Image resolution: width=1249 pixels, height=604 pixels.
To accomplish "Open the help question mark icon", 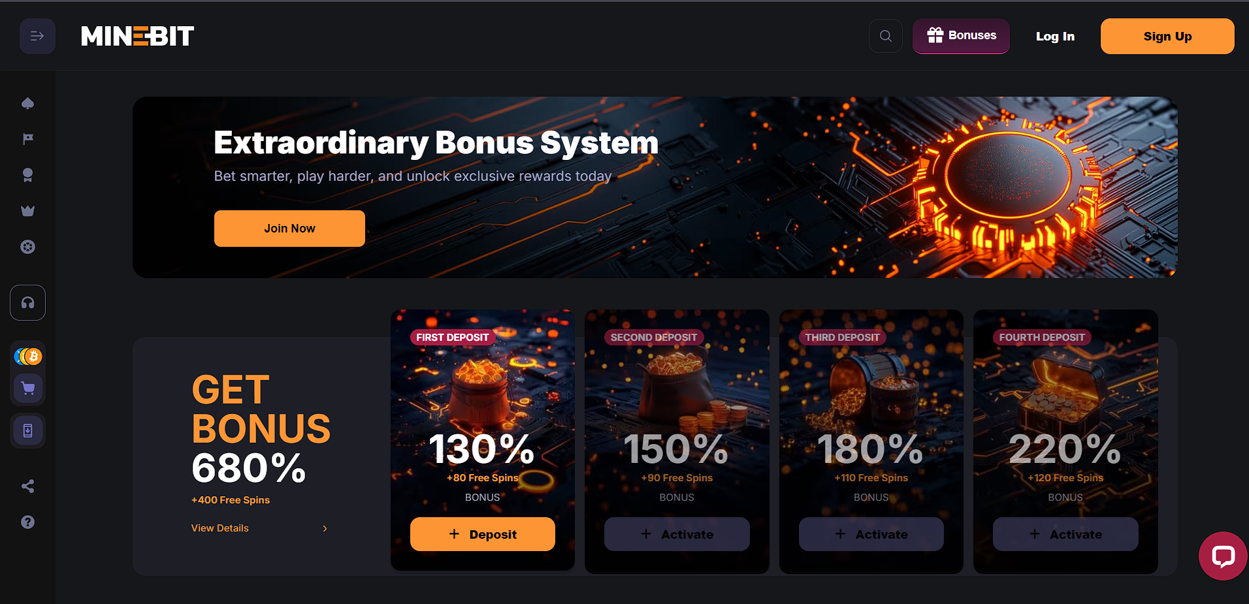I will pyautogui.click(x=27, y=522).
